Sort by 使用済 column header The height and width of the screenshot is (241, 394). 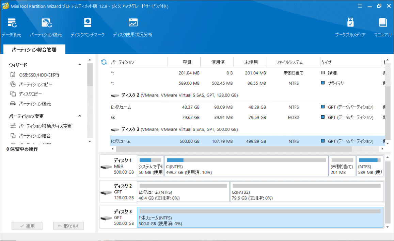217,62
